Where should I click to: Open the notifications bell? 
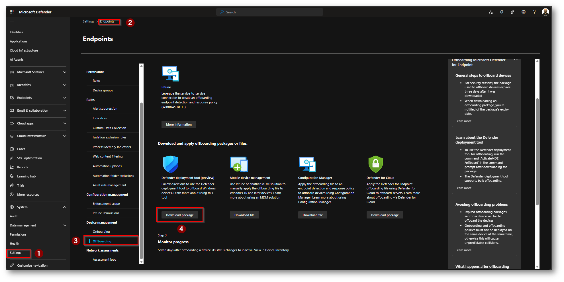pos(502,12)
